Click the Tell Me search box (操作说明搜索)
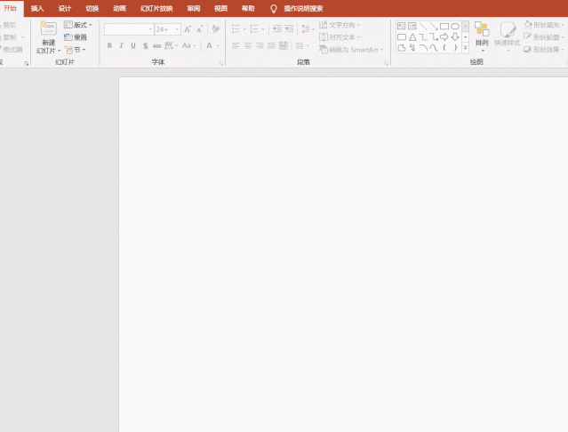The width and height of the screenshot is (568, 432). (x=303, y=8)
